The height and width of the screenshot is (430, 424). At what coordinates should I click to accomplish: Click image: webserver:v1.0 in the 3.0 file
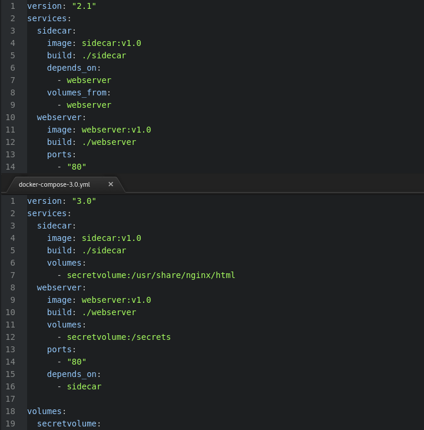(x=99, y=300)
